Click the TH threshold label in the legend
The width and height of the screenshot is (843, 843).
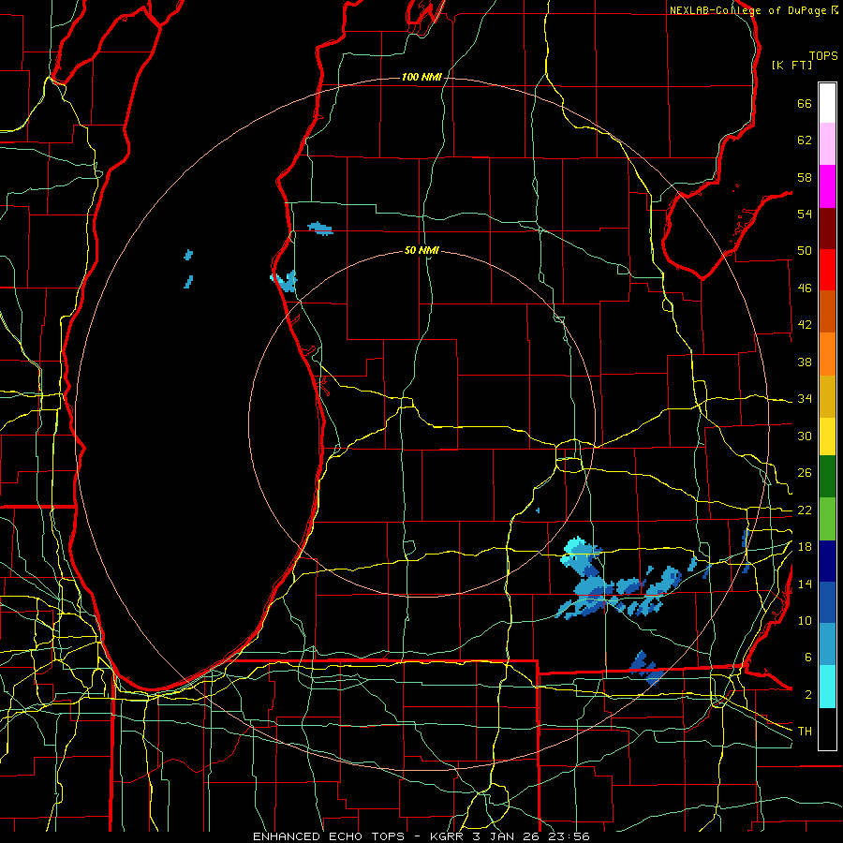(x=805, y=732)
